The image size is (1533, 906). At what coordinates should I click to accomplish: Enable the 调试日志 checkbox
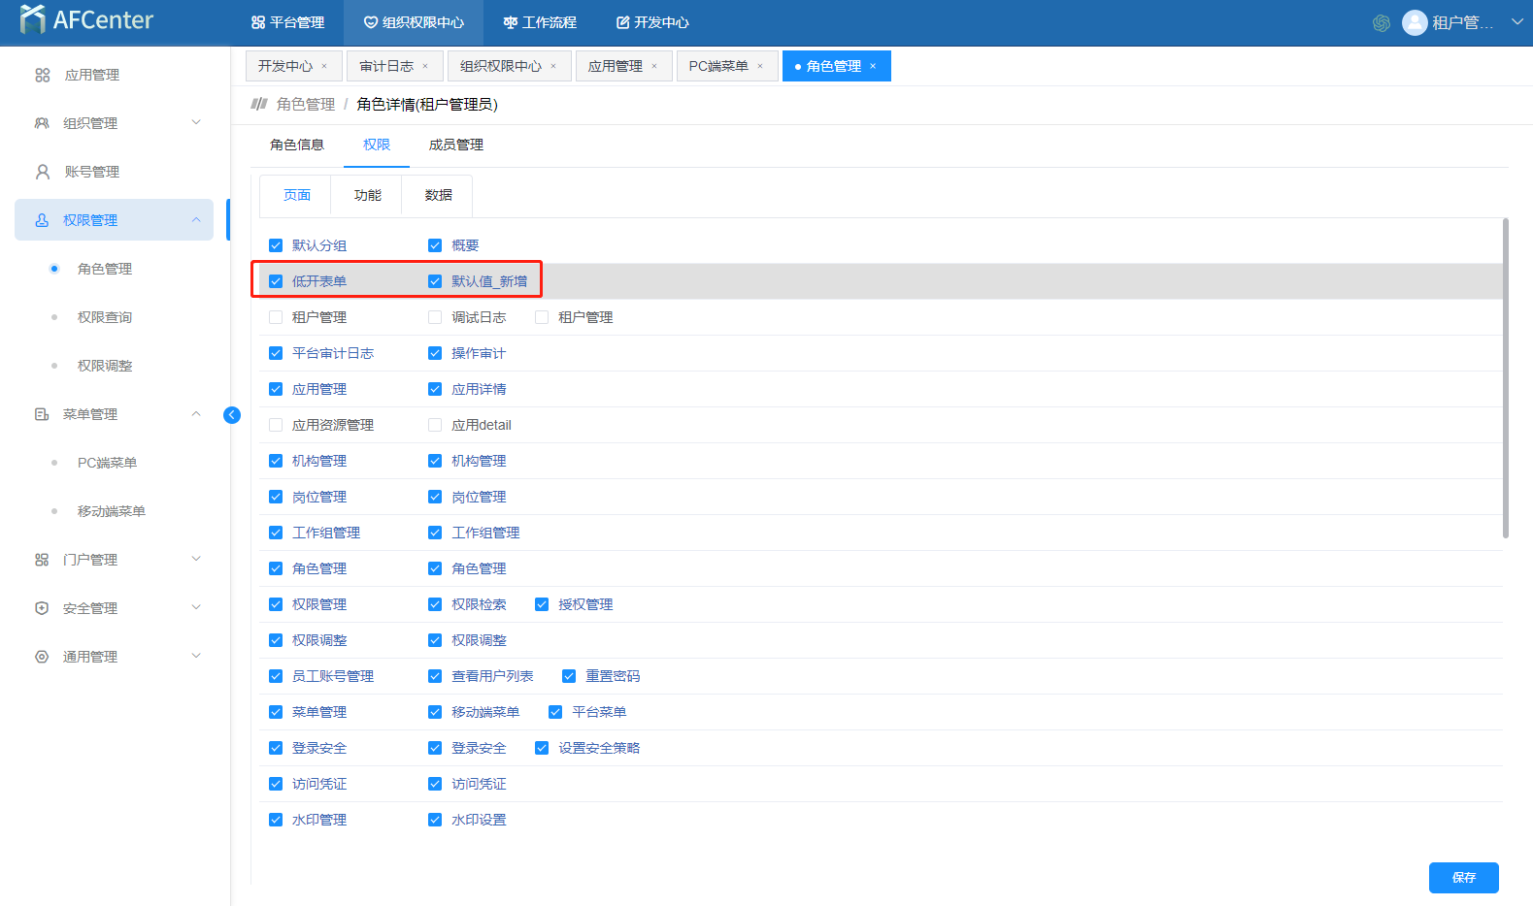coord(435,317)
